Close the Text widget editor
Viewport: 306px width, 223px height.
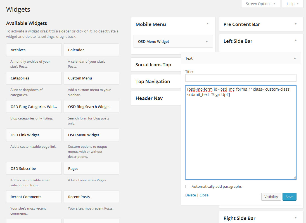(x=204, y=195)
